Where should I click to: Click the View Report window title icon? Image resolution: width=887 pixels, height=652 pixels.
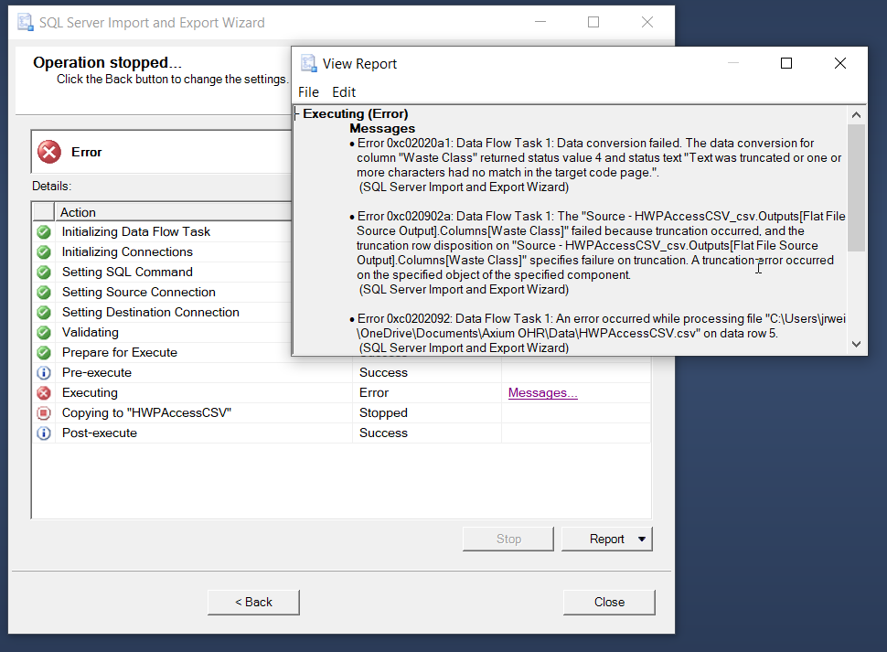[x=309, y=63]
